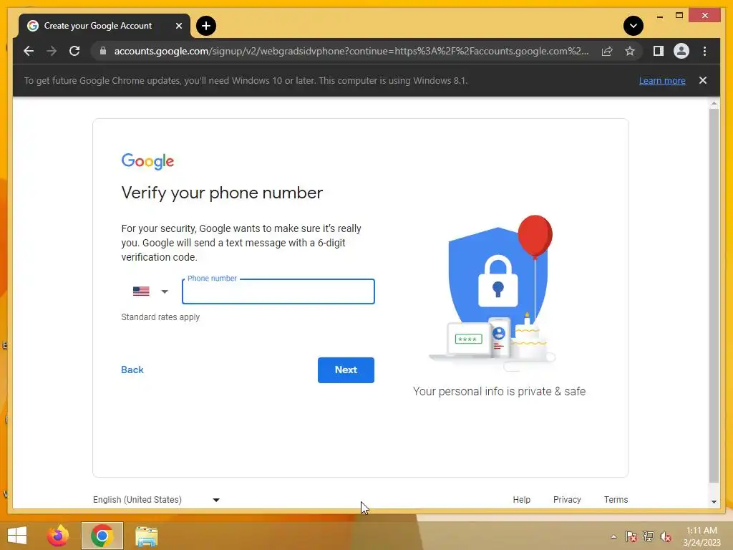Image resolution: width=733 pixels, height=550 pixels.
Task: Click the scrollbar down arrow
Action: pos(714,502)
